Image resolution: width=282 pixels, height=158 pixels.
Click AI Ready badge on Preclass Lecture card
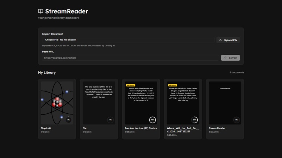(131, 85)
